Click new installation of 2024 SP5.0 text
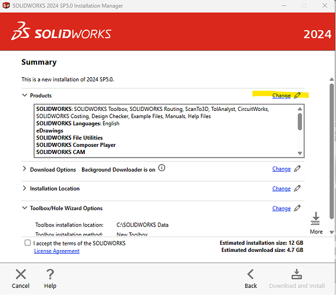Viewport: 336px width, 295px height. pyautogui.click(x=68, y=80)
